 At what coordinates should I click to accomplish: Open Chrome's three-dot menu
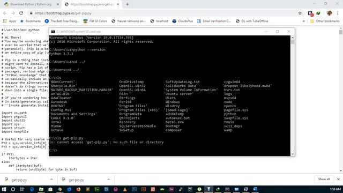[338, 13]
